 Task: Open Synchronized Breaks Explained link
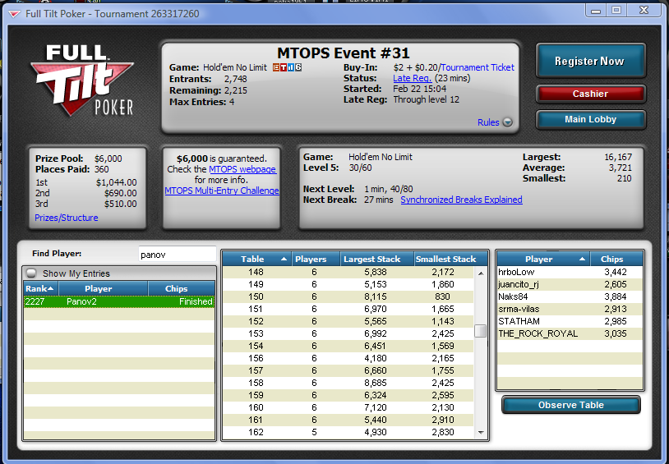click(x=461, y=200)
